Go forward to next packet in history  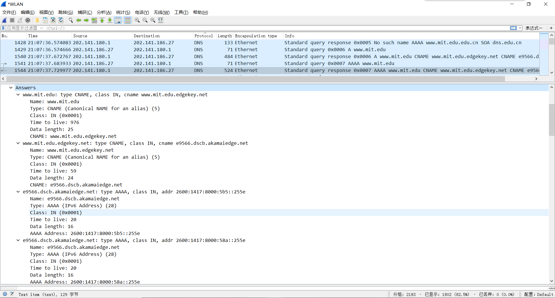point(86,20)
